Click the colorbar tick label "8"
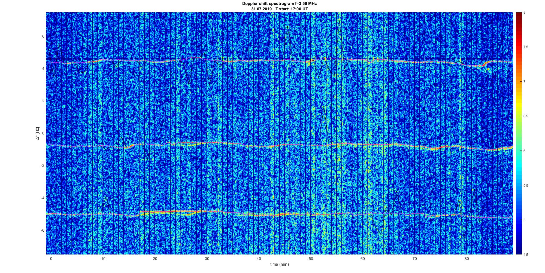 tap(525, 13)
